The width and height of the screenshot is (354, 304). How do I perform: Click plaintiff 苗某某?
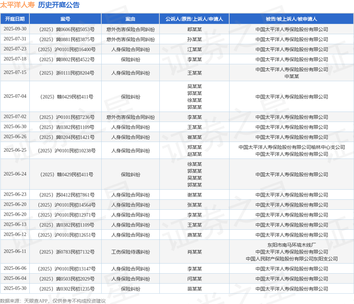click(x=194, y=289)
